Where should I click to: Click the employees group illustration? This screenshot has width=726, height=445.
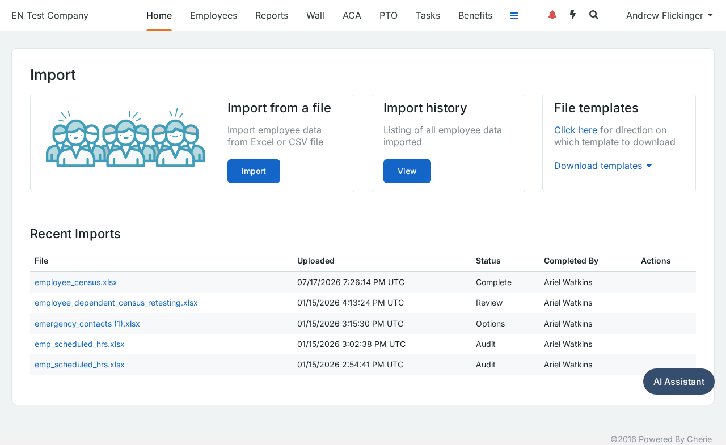tap(125, 138)
